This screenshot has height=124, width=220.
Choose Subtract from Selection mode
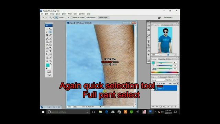[x=56, y=18]
